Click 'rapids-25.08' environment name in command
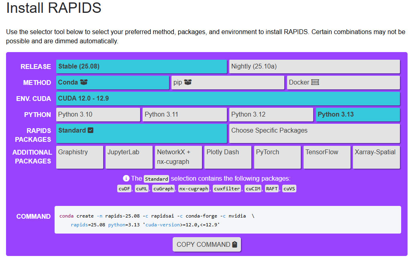 pos(122,216)
